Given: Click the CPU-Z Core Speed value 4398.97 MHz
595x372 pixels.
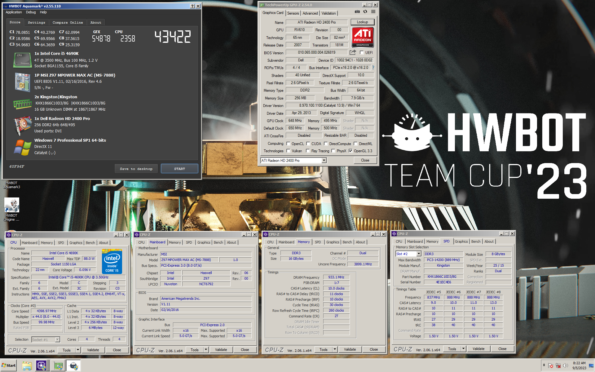Looking at the screenshot, I should click(46, 311).
